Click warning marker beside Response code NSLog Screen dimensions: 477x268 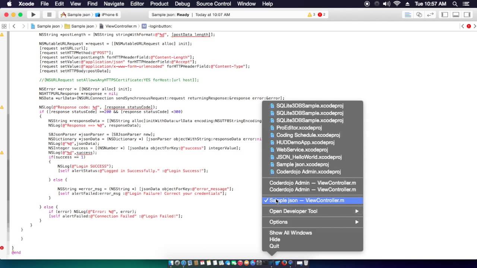[x=2, y=107]
